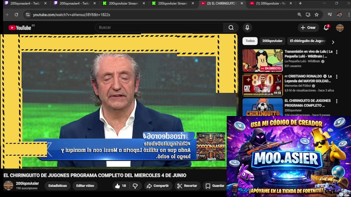Open options for Lulu live stream
Viewport: 351px width, 197px height.
click(x=337, y=52)
